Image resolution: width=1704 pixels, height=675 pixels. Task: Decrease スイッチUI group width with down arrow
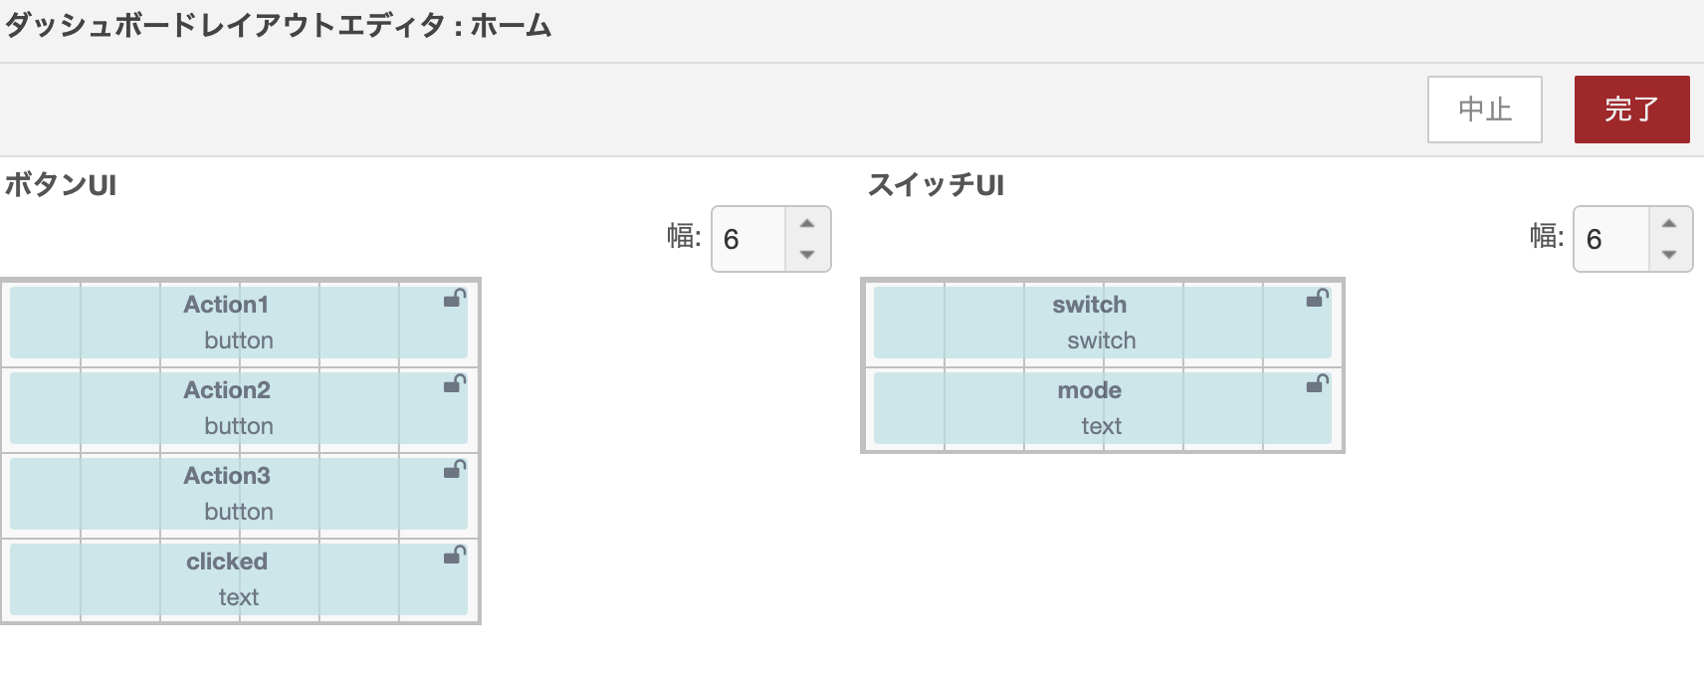[1669, 255]
